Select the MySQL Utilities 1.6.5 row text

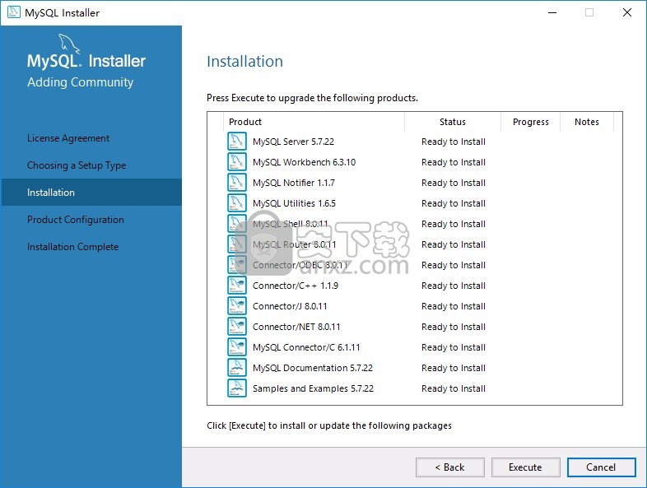click(x=294, y=203)
